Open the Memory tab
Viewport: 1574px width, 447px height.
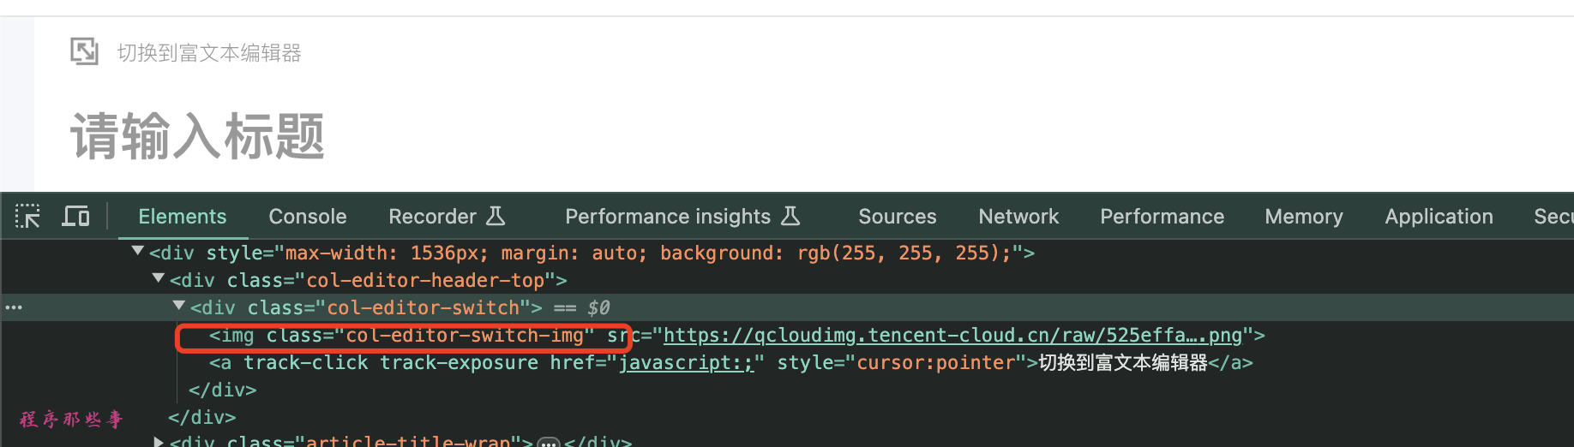1303,217
